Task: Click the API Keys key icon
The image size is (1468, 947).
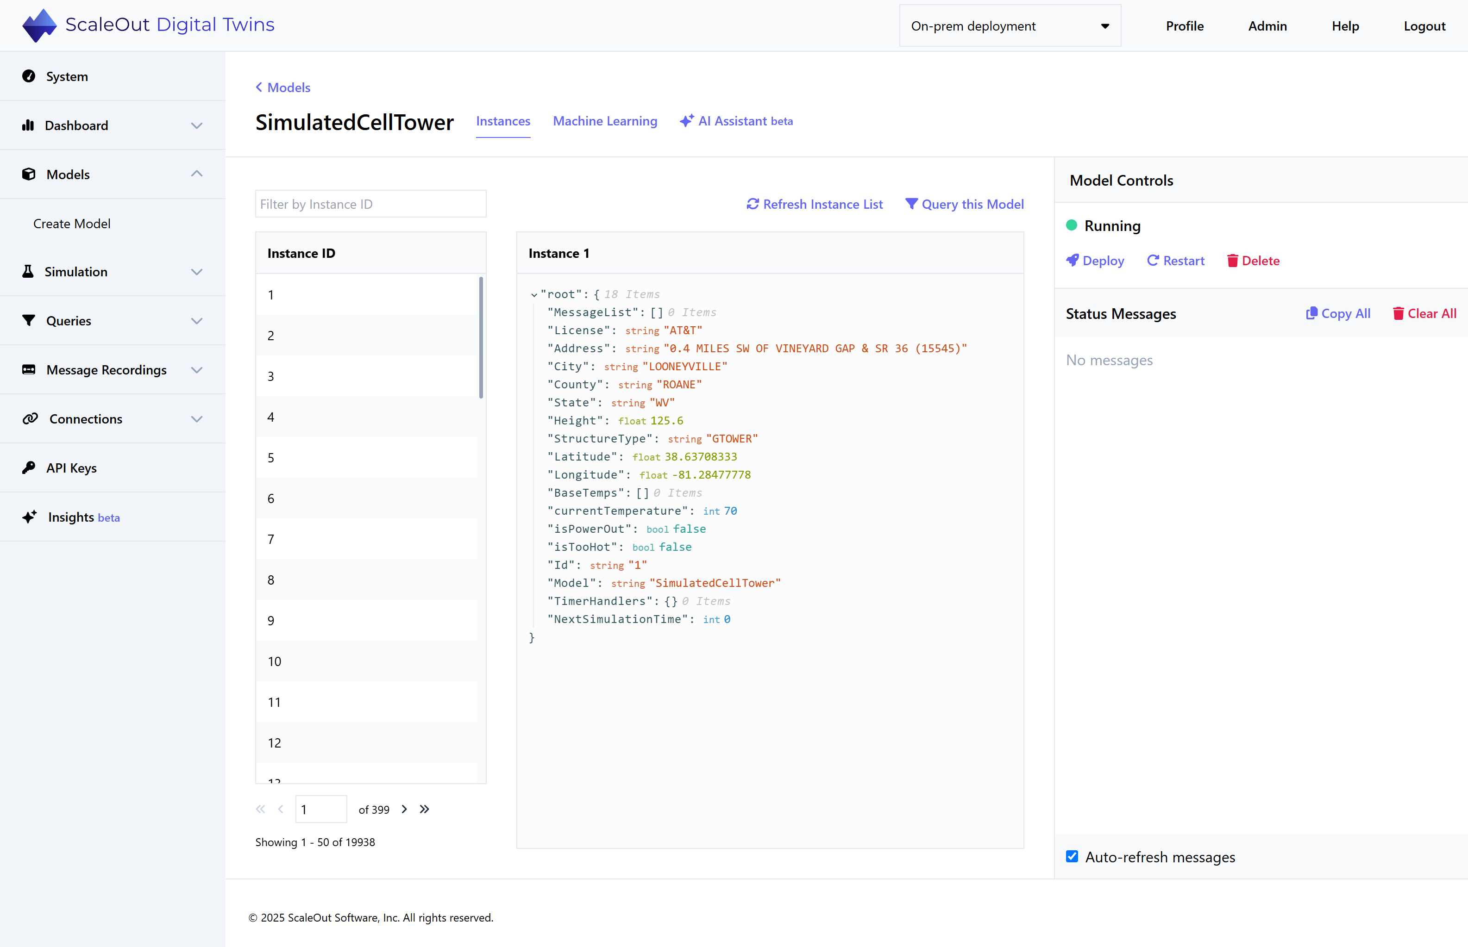Action: [x=29, y=467]
